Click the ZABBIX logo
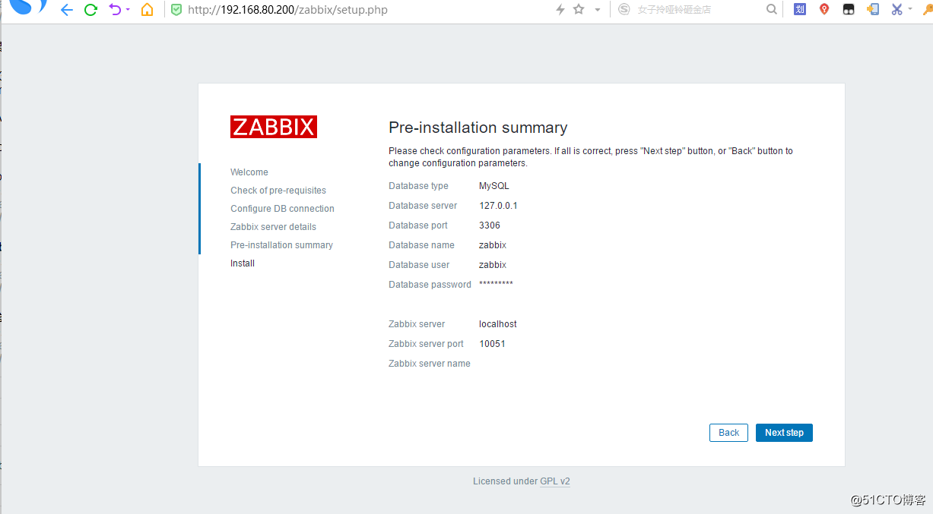The width and height of the screenshot is (933, 514). point(274,127)
